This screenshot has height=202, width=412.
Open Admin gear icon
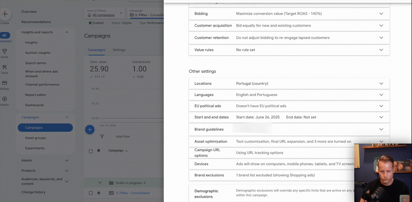click(5, 99)
